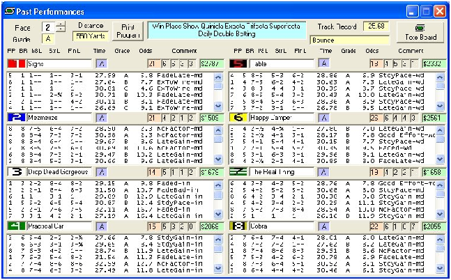Click the $2055 earnings box for Cobra
The width and height of the screenshot is (451, 280).
click(434, 226)
